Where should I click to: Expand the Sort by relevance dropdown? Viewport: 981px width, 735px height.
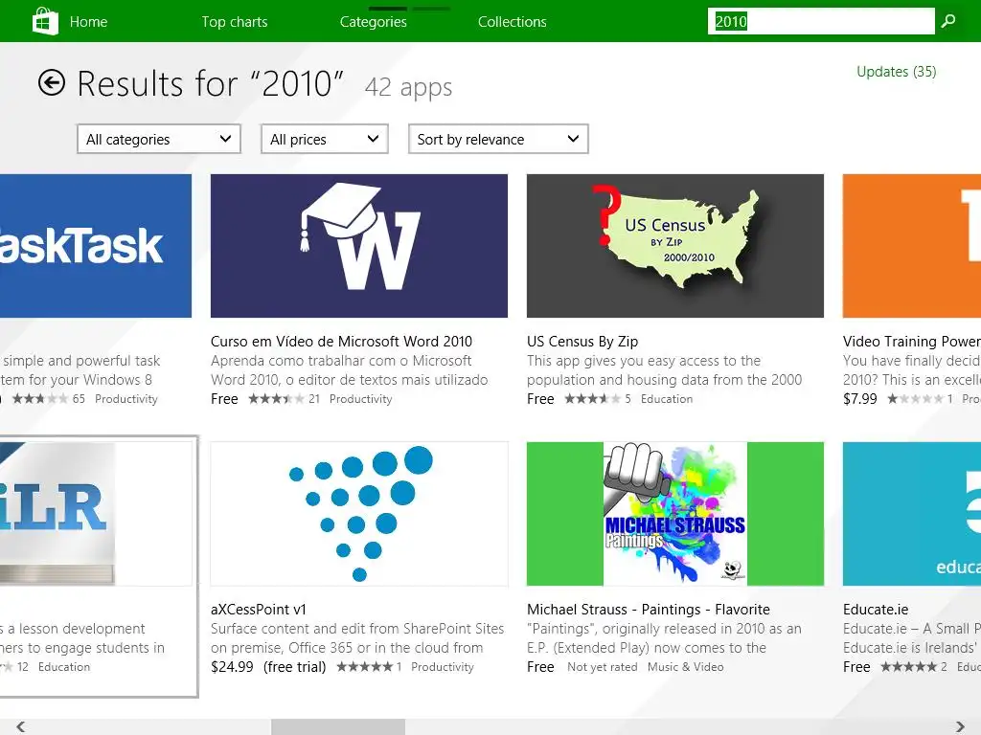click(498, 139)
